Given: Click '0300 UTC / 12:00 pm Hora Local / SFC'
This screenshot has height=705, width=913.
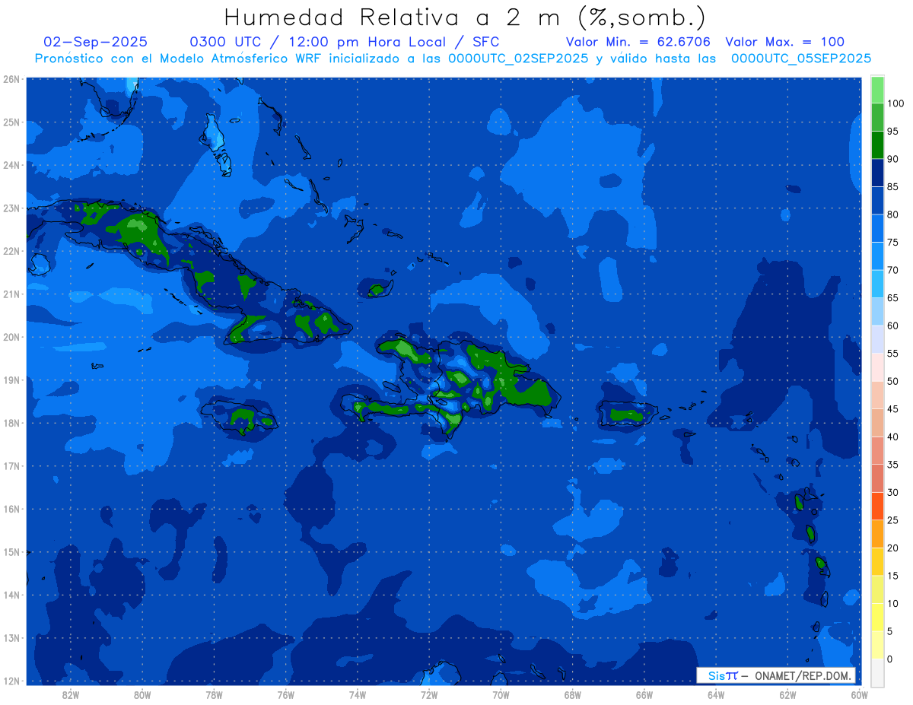Looking at the screenshot, I should click(x=344, y=42).
